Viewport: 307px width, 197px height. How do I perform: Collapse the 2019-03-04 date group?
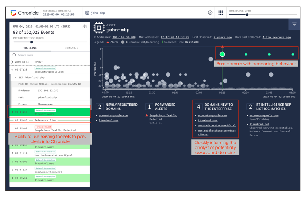[12, 62]
